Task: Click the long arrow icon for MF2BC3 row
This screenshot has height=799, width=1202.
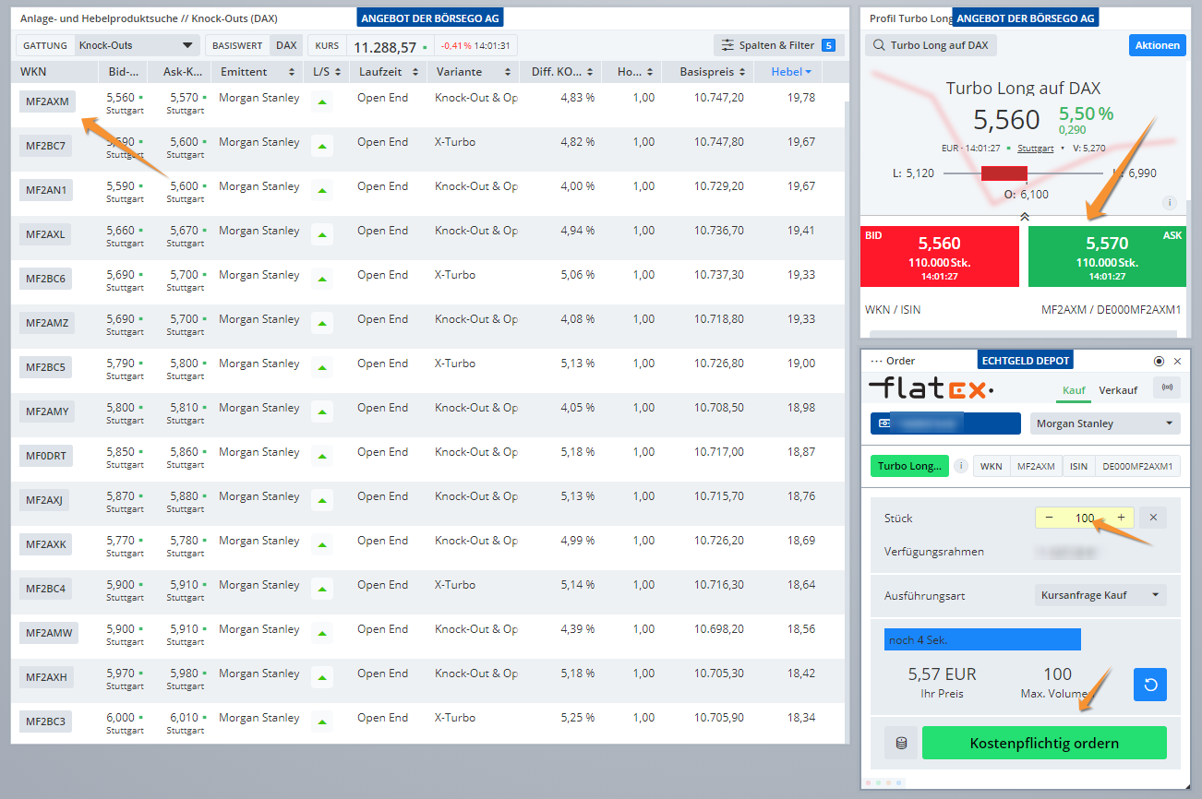Action: click(x=322, y=721)
